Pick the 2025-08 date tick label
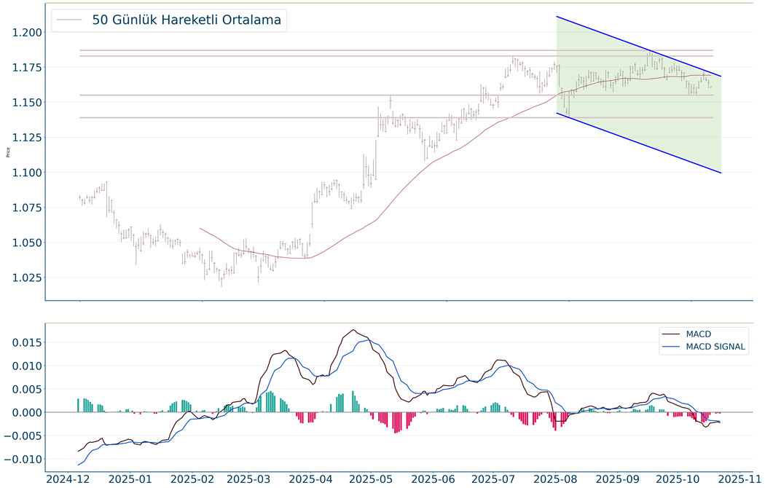765x488 pixels. (557, 479)
